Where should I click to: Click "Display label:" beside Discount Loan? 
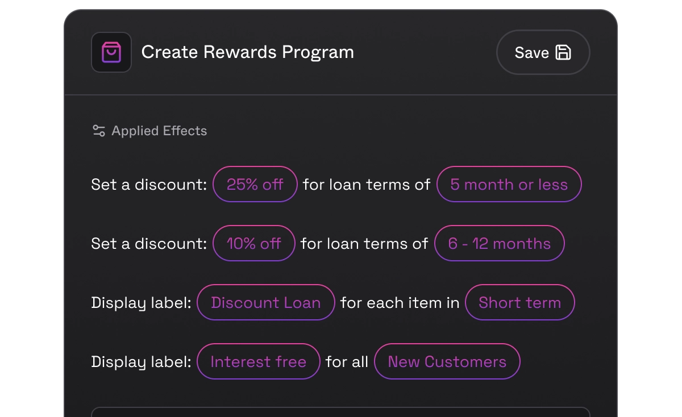click(141, 302)
